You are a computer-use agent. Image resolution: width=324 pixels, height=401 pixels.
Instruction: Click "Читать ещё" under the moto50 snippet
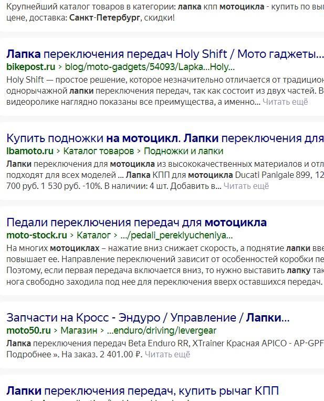click(x=167, y=354)
